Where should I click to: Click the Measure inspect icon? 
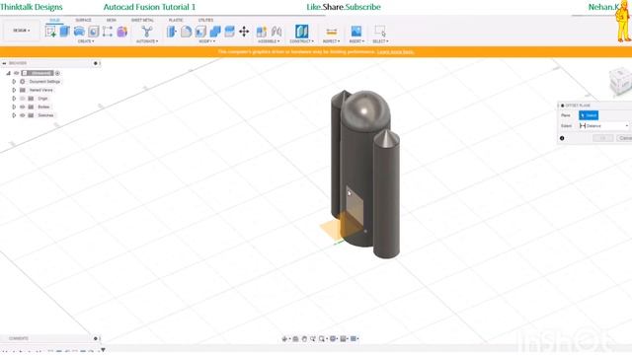pyautogui.click(x=332, y=32)
